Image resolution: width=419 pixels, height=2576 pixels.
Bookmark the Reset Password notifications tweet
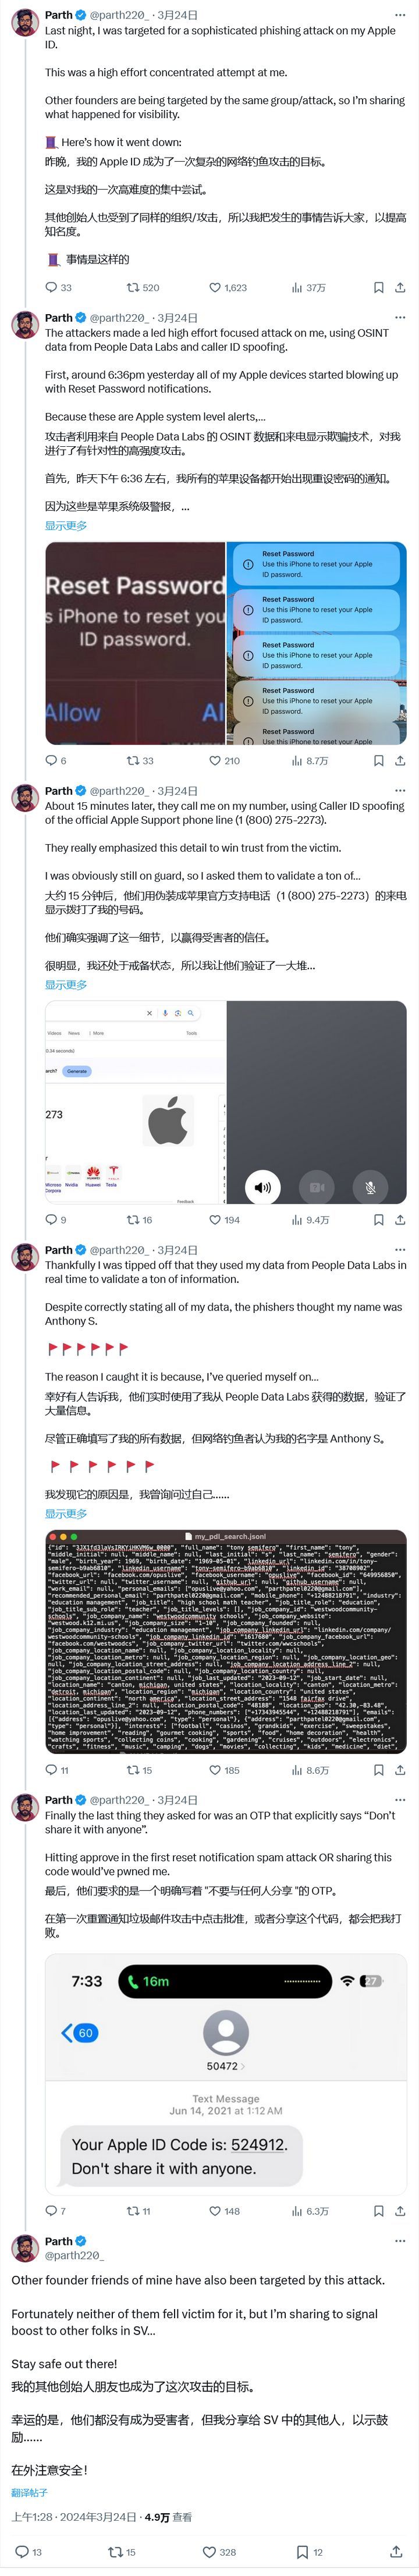pyautogui.click(x=378, y=760)
